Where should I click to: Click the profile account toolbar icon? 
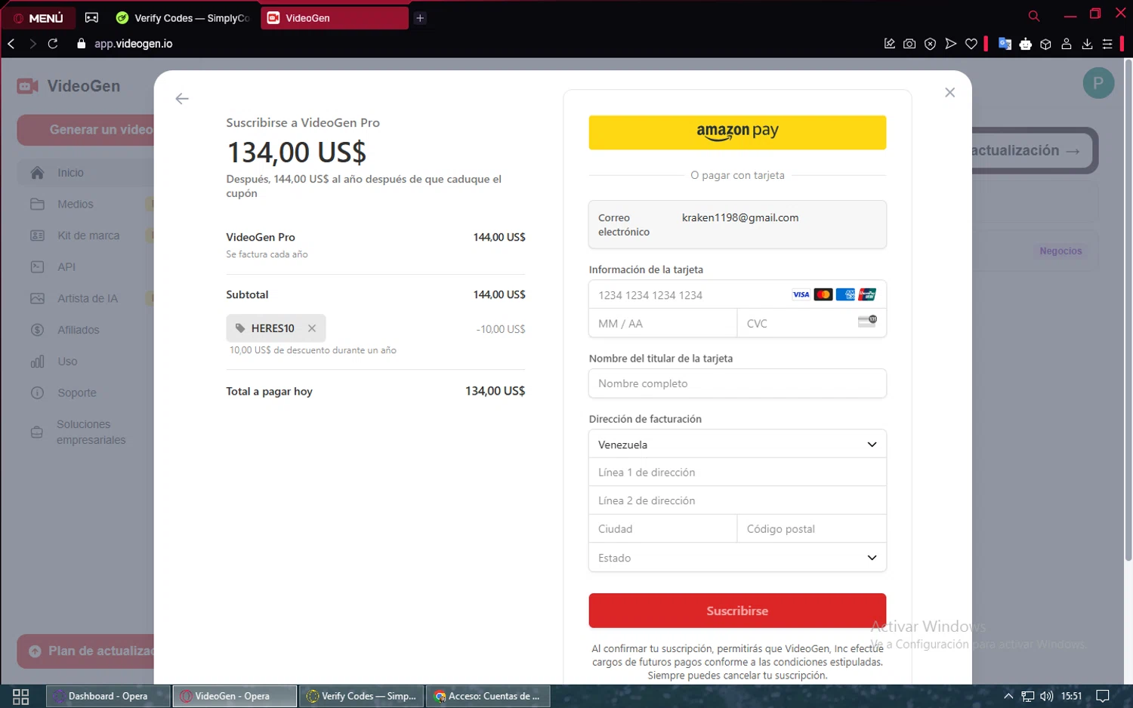click(x=1067, y=44)
